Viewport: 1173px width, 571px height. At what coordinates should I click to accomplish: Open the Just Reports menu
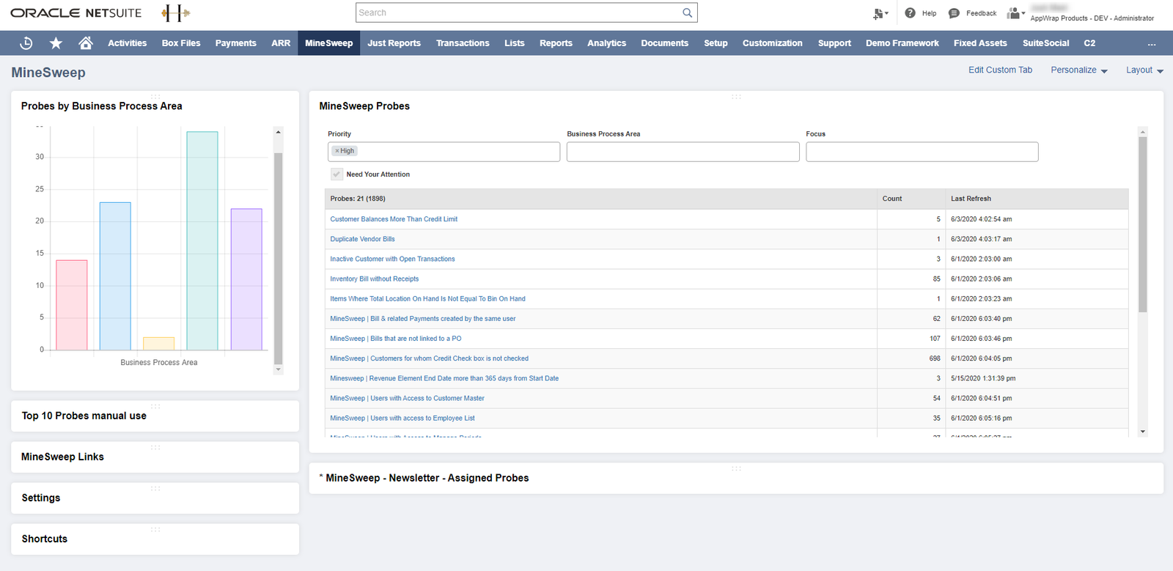click(x=394, y=43)
